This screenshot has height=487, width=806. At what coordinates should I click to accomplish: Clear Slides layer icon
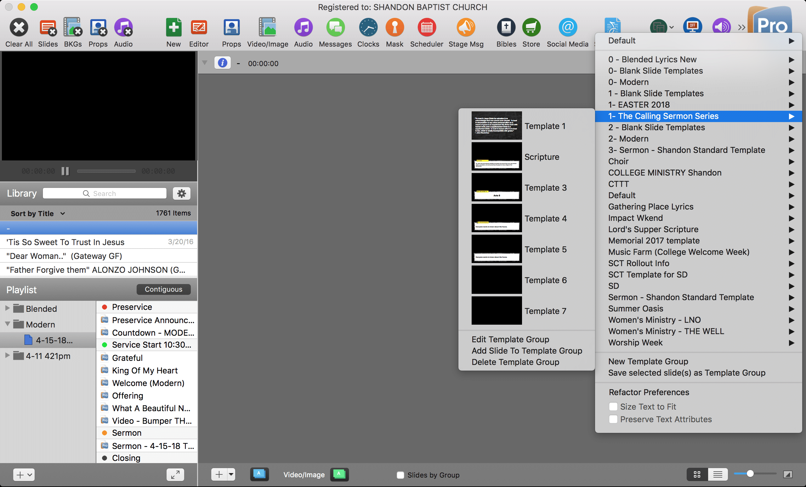[48, 27]
